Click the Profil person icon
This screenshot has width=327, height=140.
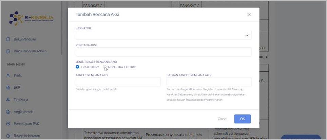tap(8, 76)
